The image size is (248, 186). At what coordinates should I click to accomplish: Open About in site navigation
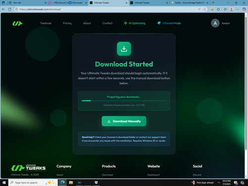pos(87,23)
